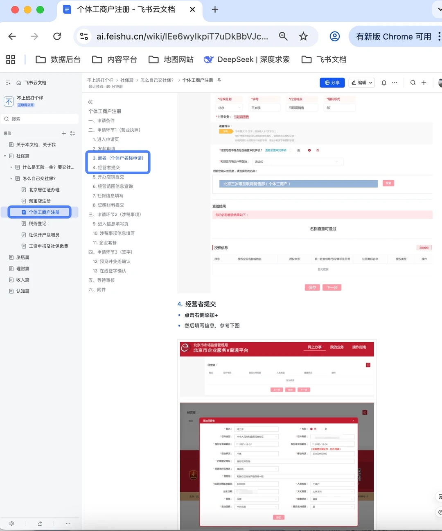Go back with the browser back arrow
The height and width of the screenshot is (531, 442).
(x=12, y=36)
